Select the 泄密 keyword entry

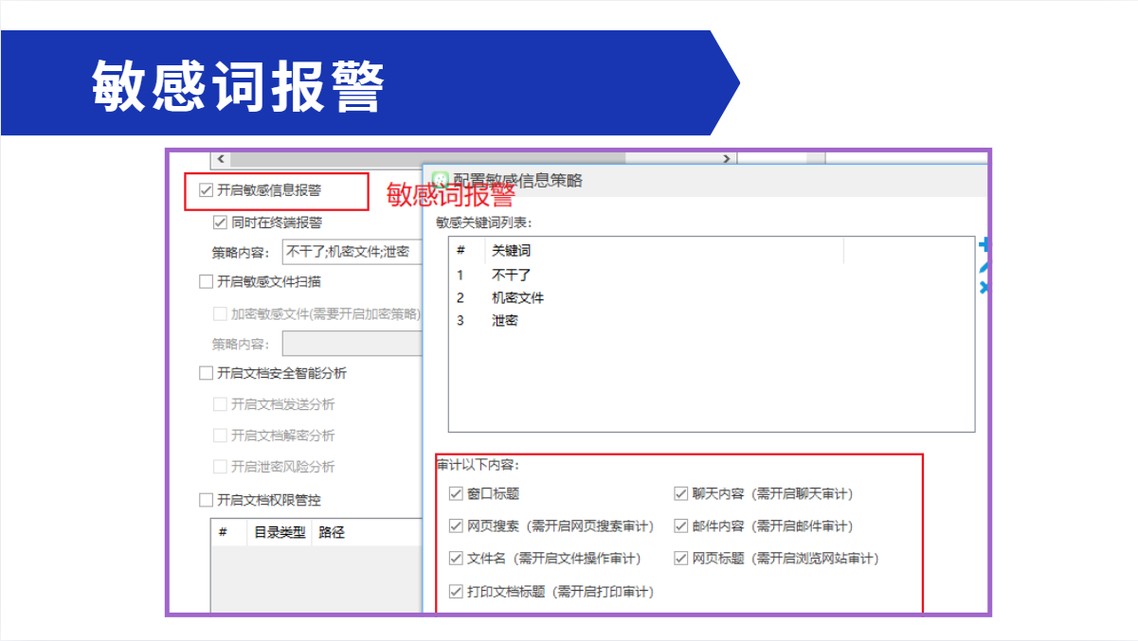[505, 320]
